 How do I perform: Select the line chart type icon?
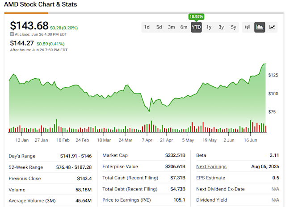(272, 27)
